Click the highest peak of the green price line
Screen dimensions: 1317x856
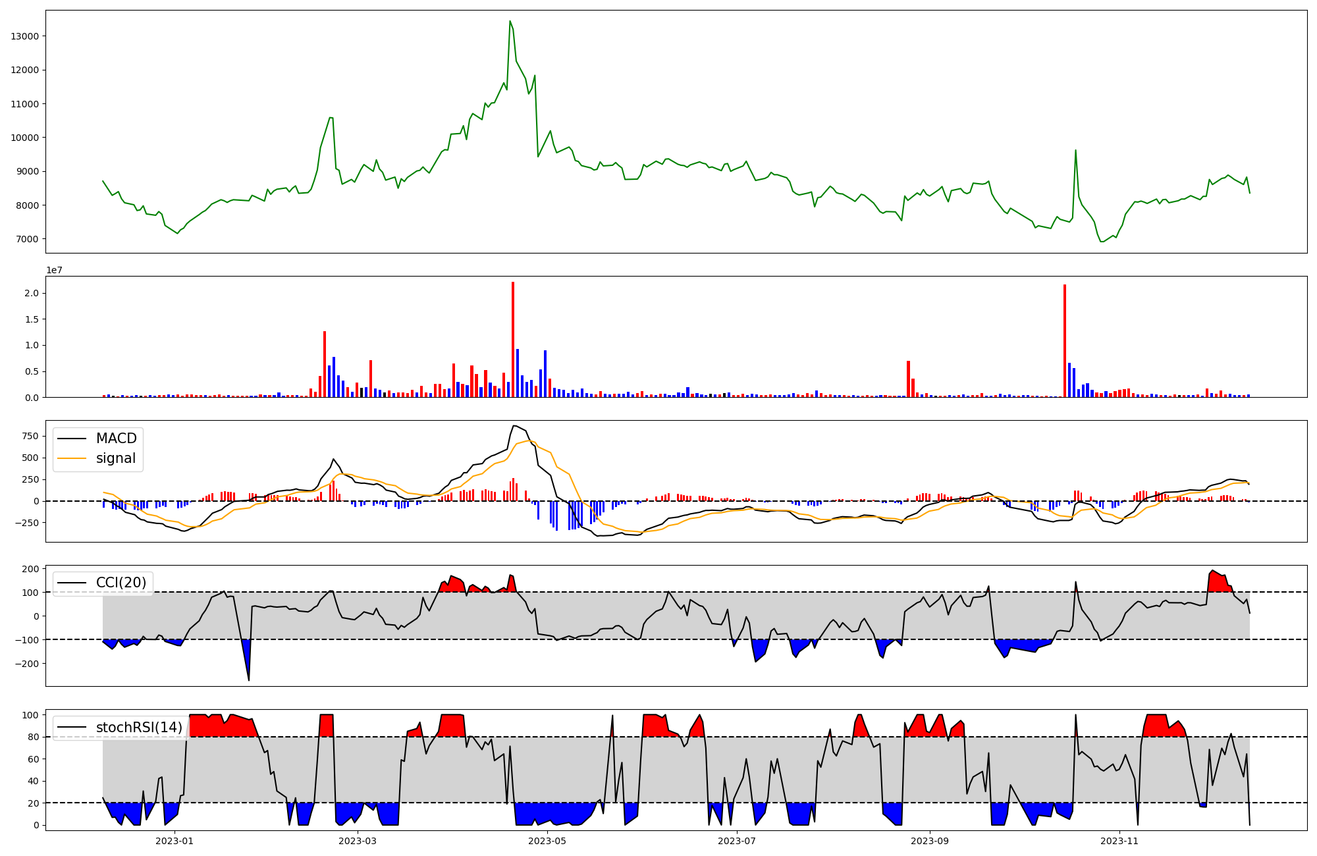510,22
